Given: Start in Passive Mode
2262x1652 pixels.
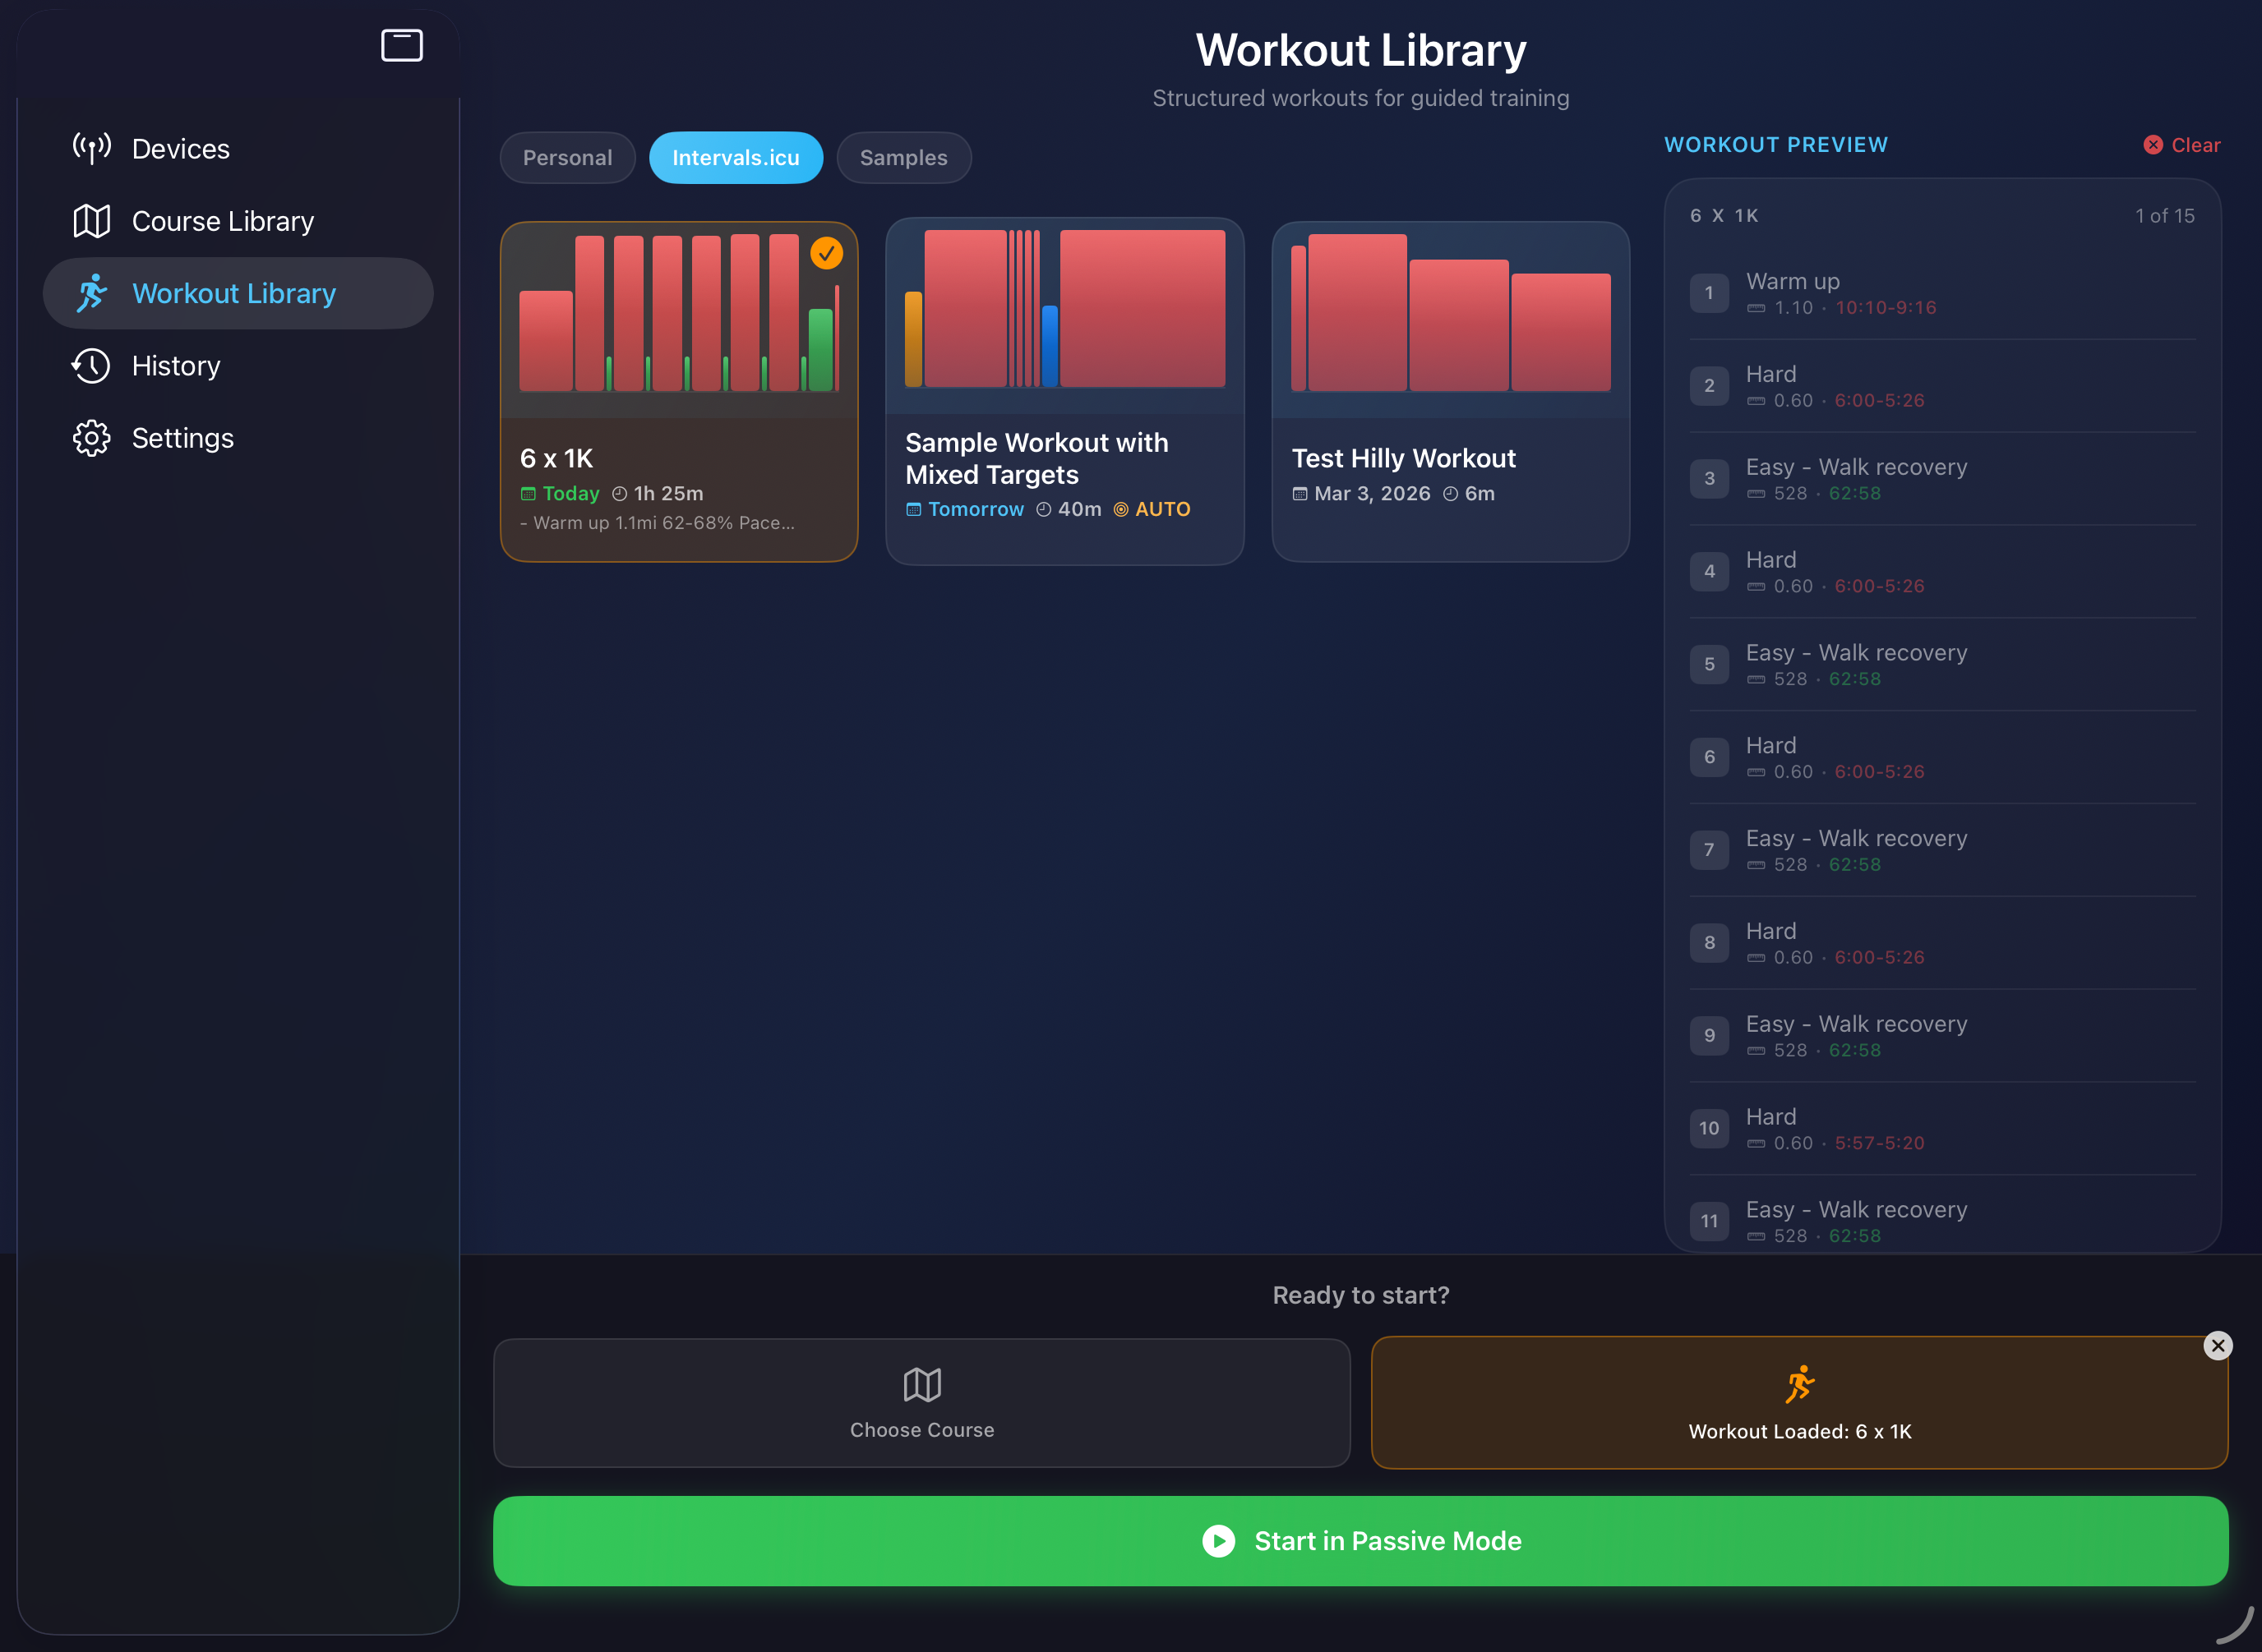Looking at the screenshot, I should [1360, 1540].
